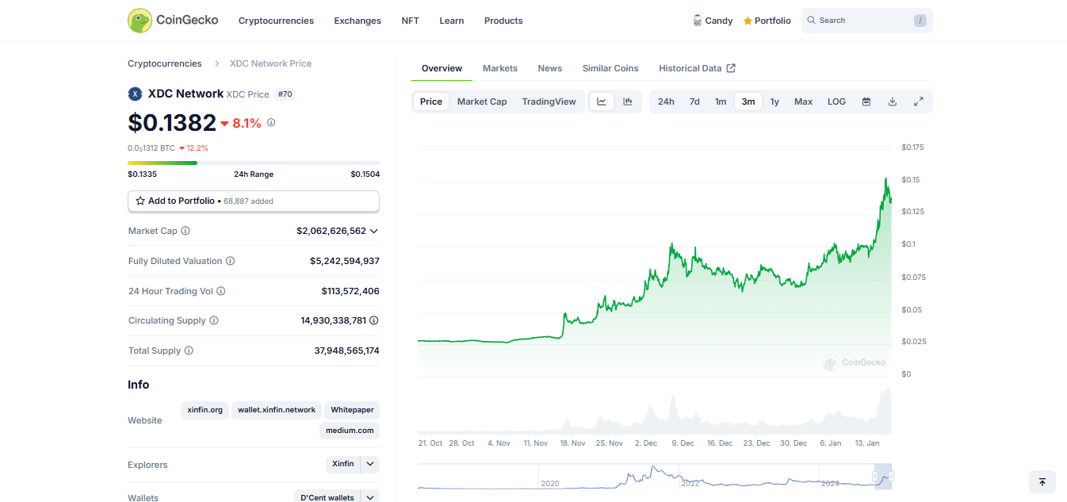The height and width of the screenshot is (502, 1067).
Task: Click the XDC Network coin logo
Action: tap(135, 94)
